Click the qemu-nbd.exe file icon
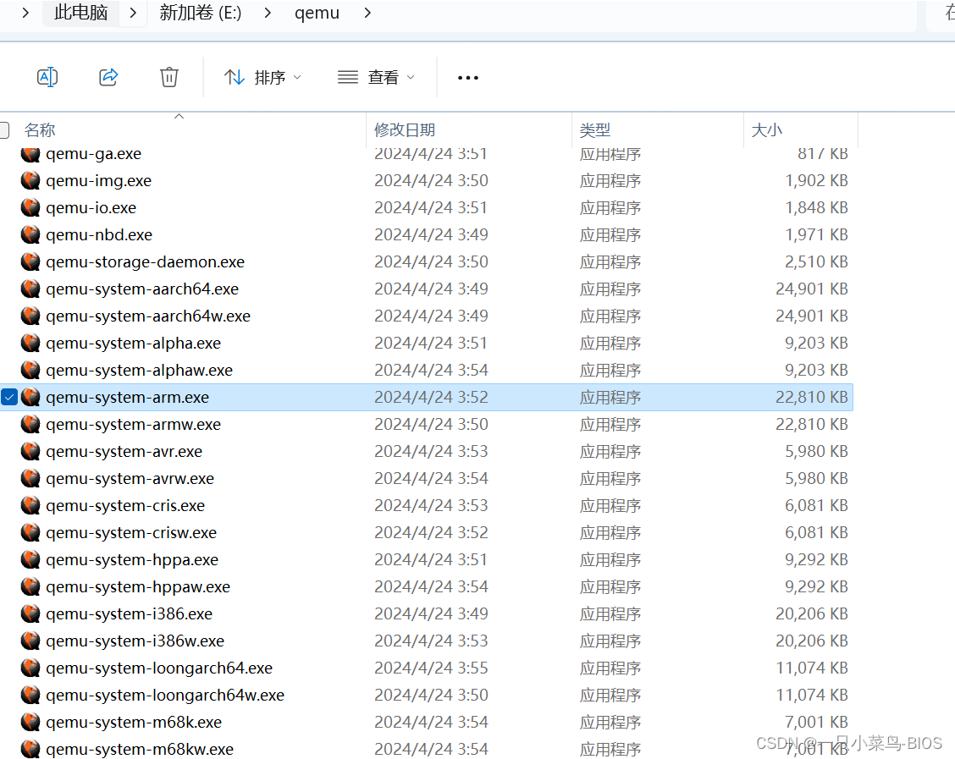Viewport: 955px width, 759px height. pos(30,235)
